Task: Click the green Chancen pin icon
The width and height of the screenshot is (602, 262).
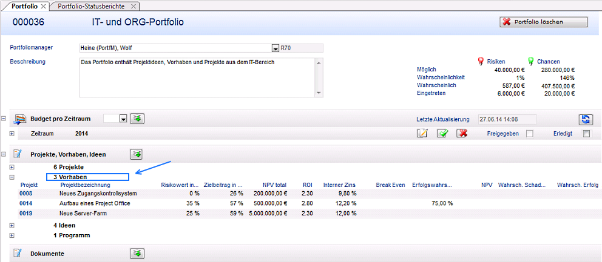Action: coord(530,61)
